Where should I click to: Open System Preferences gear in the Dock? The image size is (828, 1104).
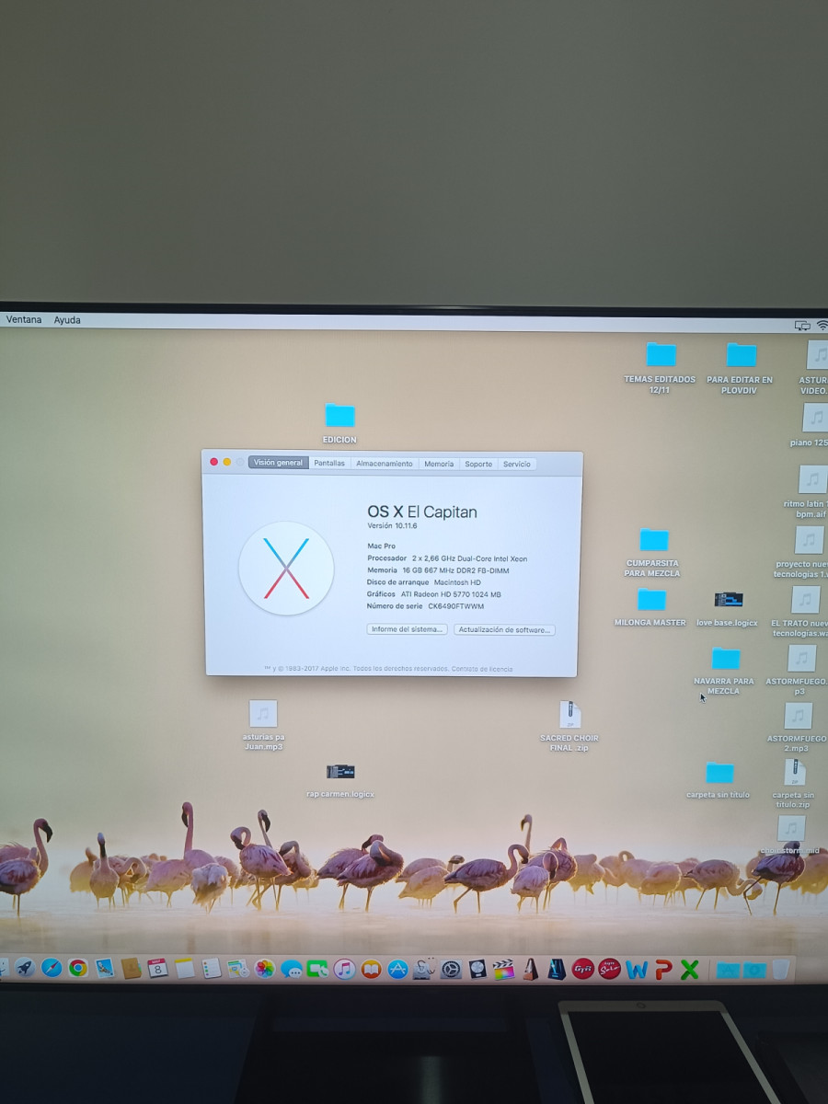click(451, 969)
